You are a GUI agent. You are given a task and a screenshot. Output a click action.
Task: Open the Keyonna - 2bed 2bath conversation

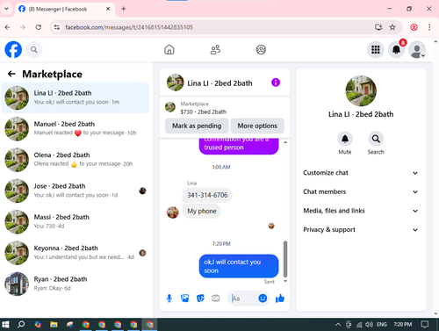[x=76, y=253]
